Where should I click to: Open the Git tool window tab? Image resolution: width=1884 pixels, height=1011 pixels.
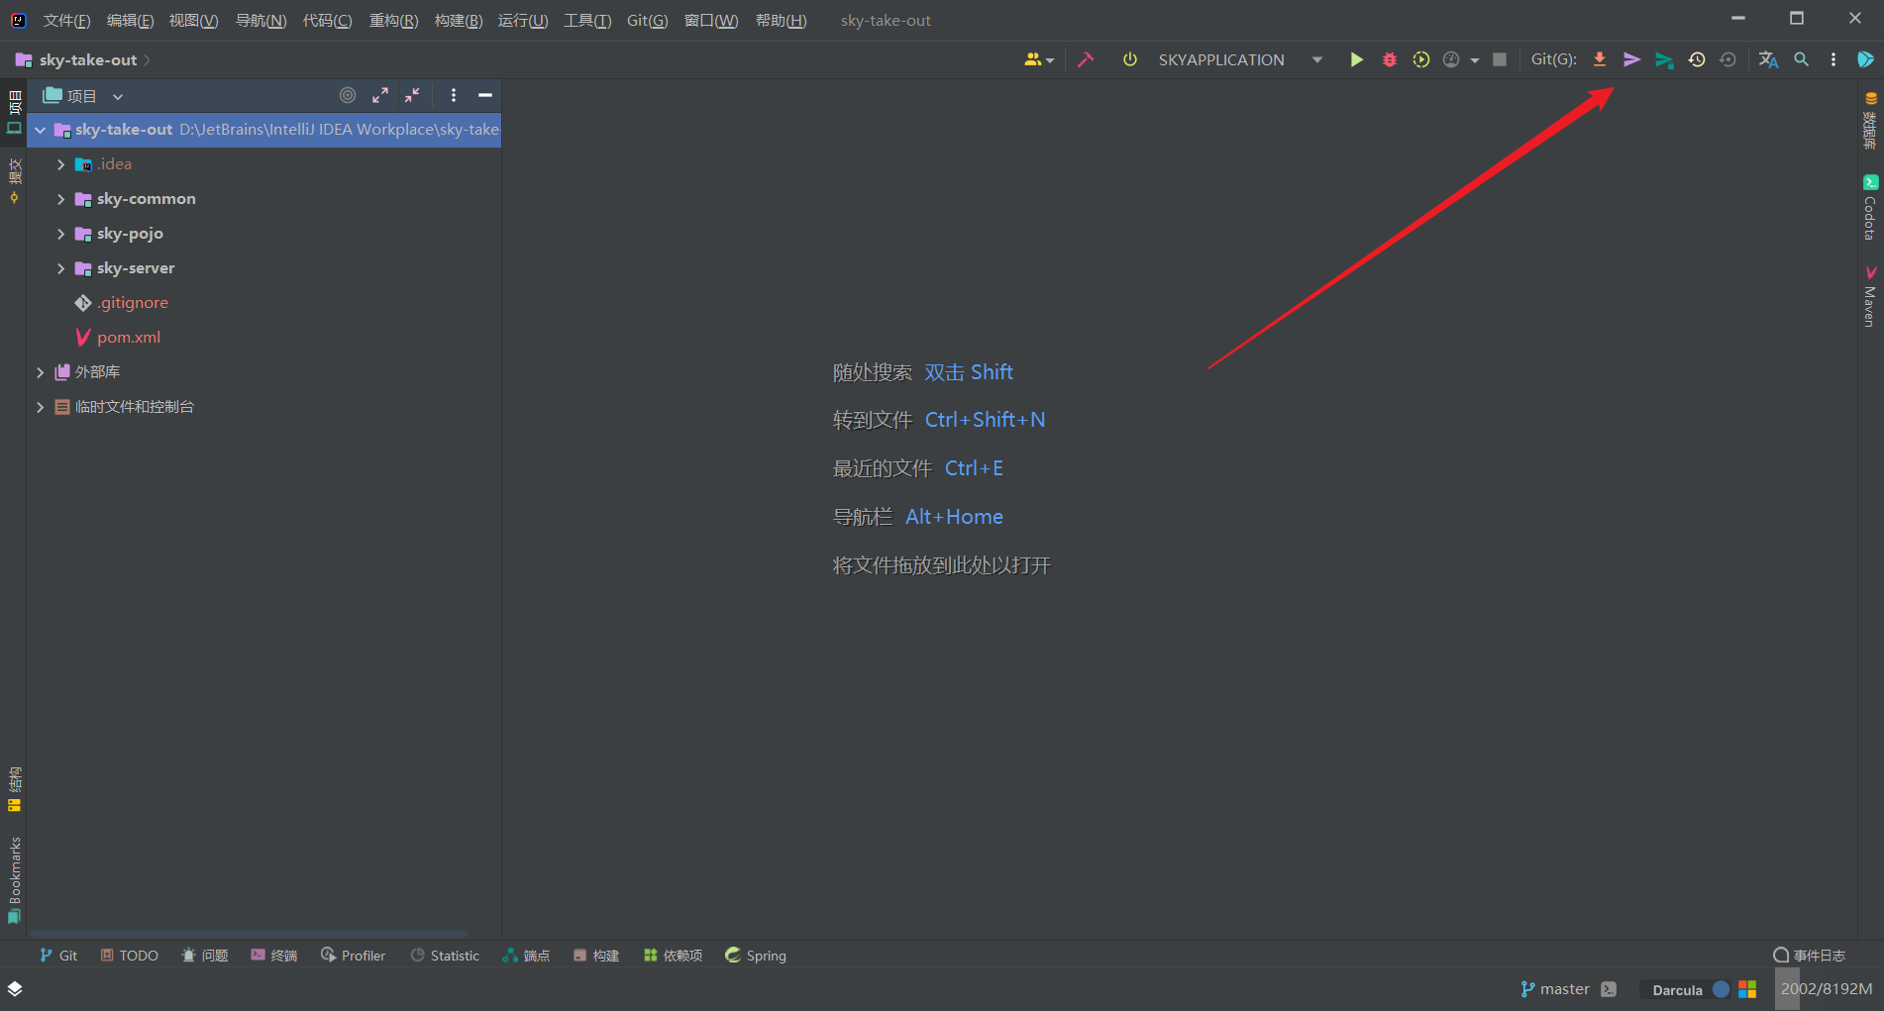click(x=58, y=956)
